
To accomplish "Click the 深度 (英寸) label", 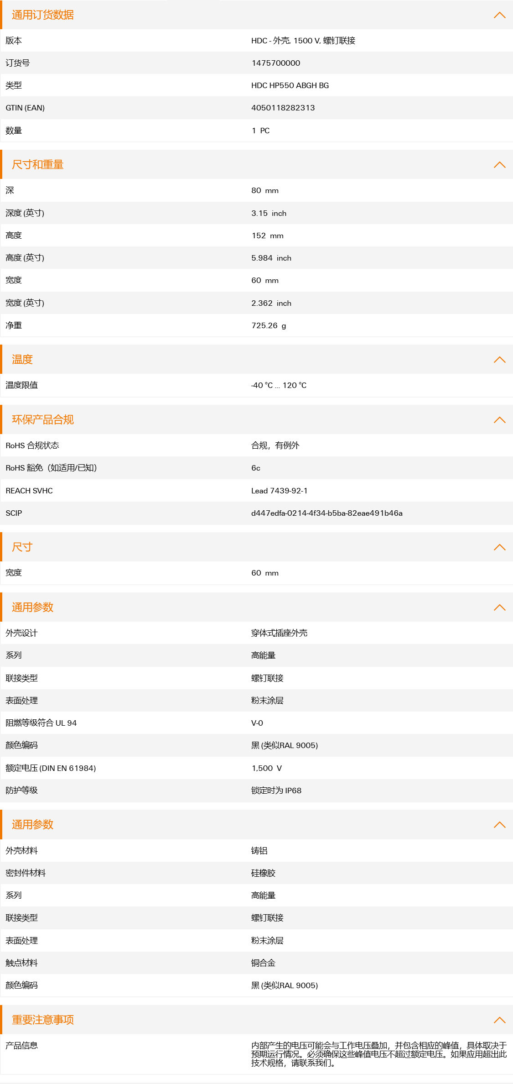I will pyautogui.click(x=25, y=213).
